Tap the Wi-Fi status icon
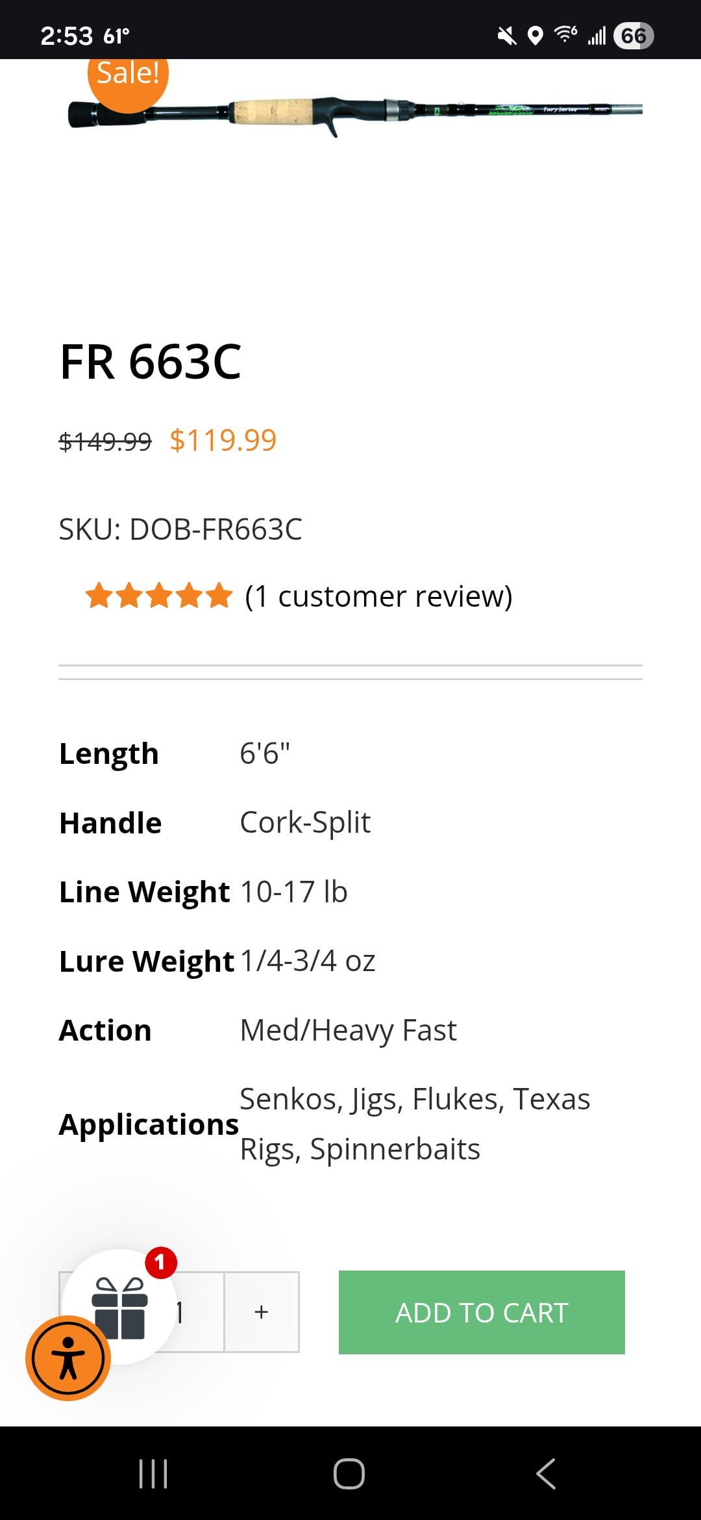Screen dimensions: 701x1520 (565, 34)
